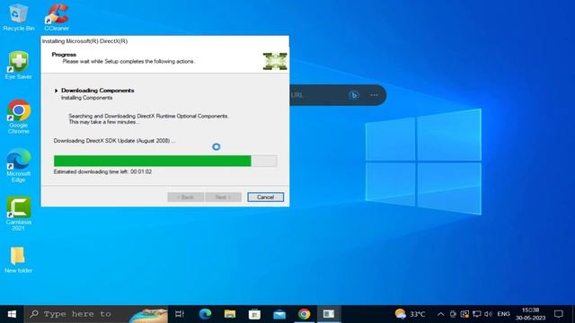Image resolution: width=575 pixels, height=323 pixels.
Task: Click the Installing Components step
Action: pyautogui.click(x=87, y=98)
